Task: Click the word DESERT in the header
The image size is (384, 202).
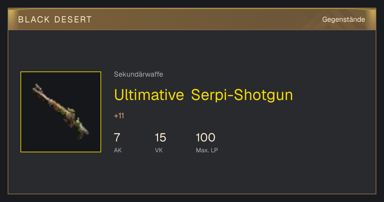Action: (73, 20)
